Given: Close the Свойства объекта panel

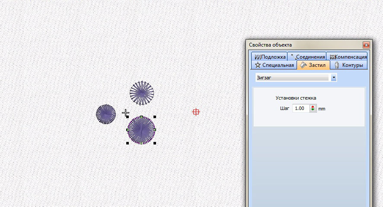Looking at the screenshot, I should (x=366, y=45).
